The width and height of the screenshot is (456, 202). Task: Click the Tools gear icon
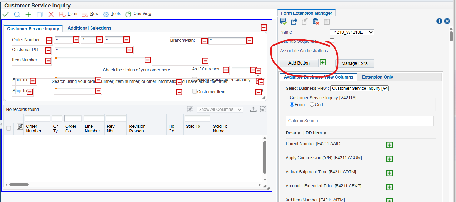106,14
